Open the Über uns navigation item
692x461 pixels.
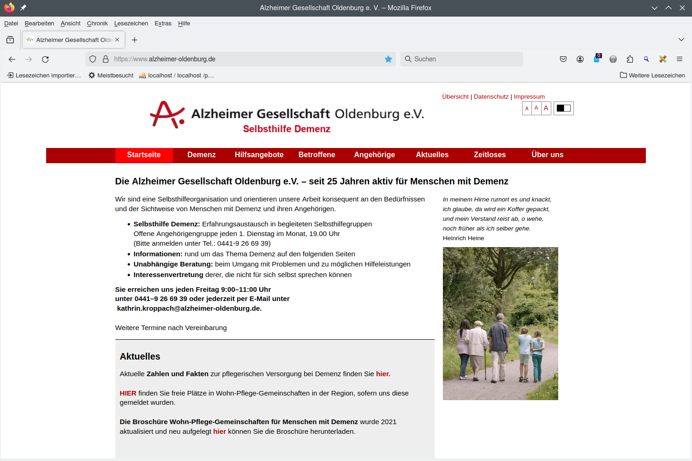[548, 155]
